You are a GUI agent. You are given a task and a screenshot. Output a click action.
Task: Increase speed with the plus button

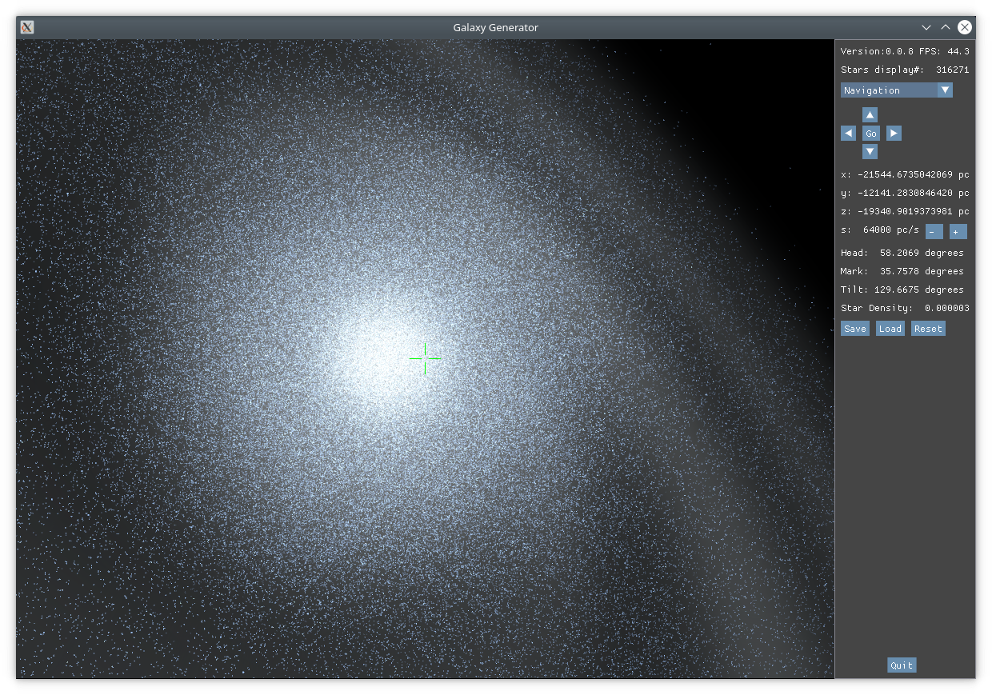(x=958, y=232)
